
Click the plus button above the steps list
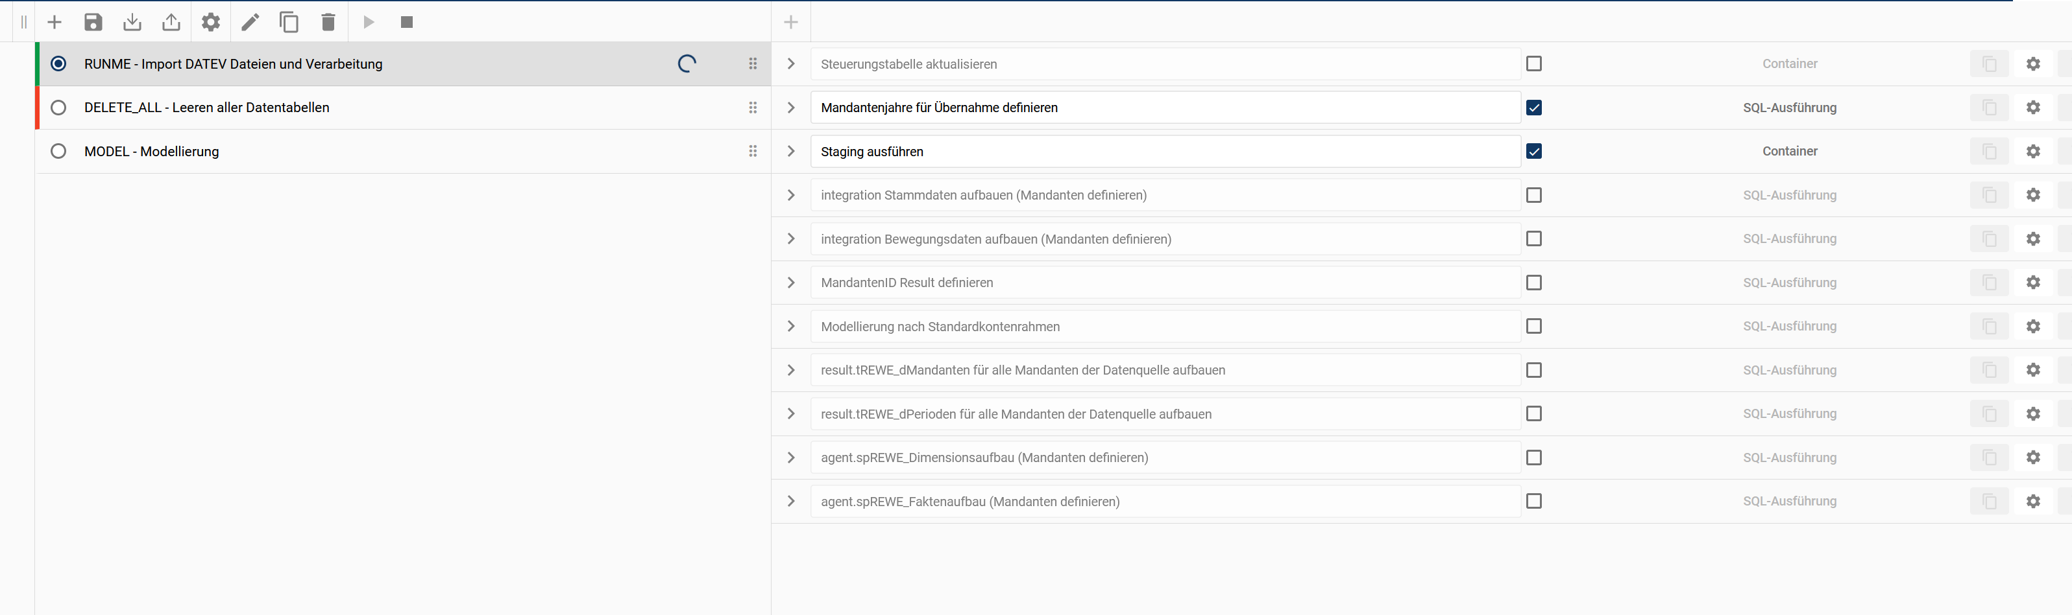pyautogui.click(x=790, y=23)
